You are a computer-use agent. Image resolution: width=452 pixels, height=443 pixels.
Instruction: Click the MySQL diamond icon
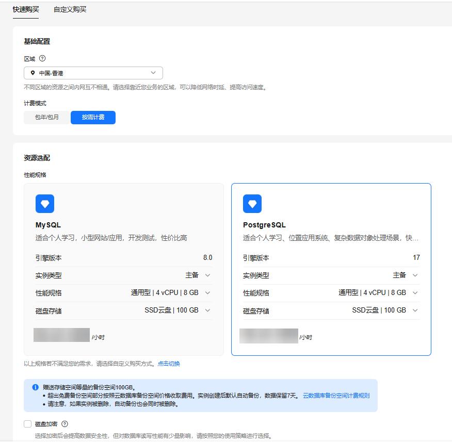pyautogui.click(x=45, y=204)
